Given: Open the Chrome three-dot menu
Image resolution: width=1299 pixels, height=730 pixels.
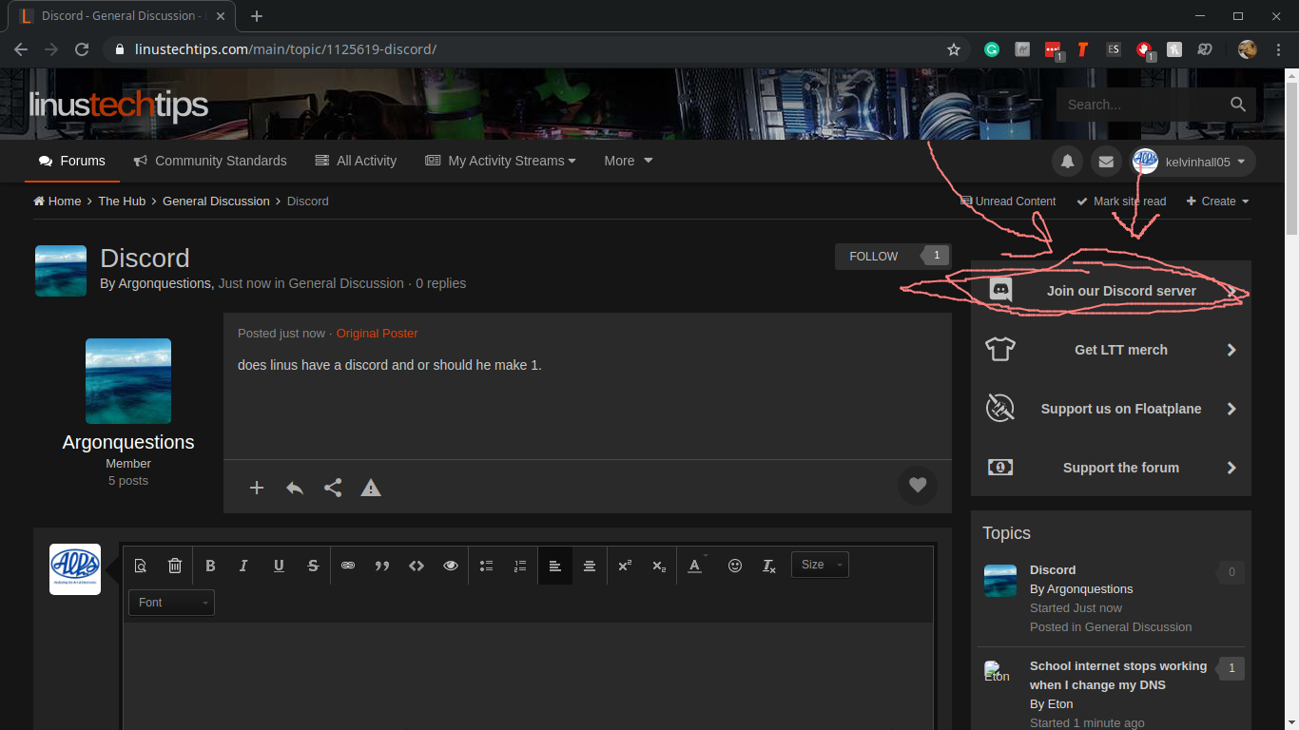Looking at the screenshot, I should [1279, 49].
